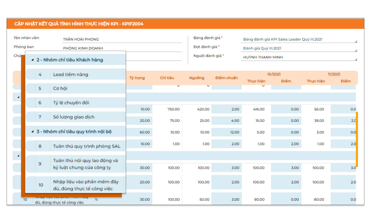Click the '10/2021' month header
This screenshot has height=223, width=371.
[x=274, y=74]
